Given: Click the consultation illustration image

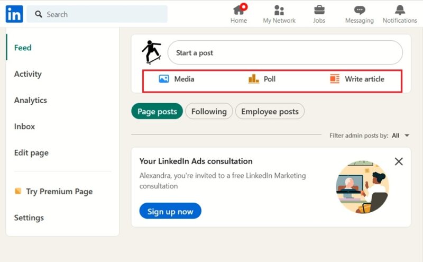Looking at the screenshot, I should (x=362, y=187).
